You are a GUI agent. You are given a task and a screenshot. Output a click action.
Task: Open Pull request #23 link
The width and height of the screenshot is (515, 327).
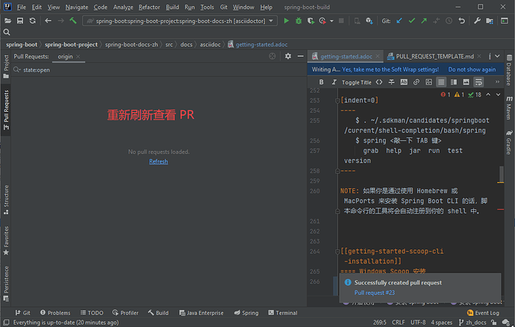pyautogui.click(x=375, y=293)
